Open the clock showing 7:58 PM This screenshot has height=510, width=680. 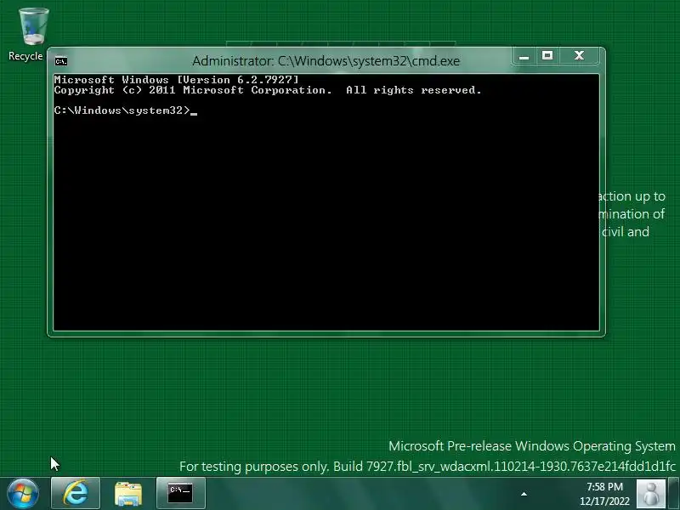[604, 494]
